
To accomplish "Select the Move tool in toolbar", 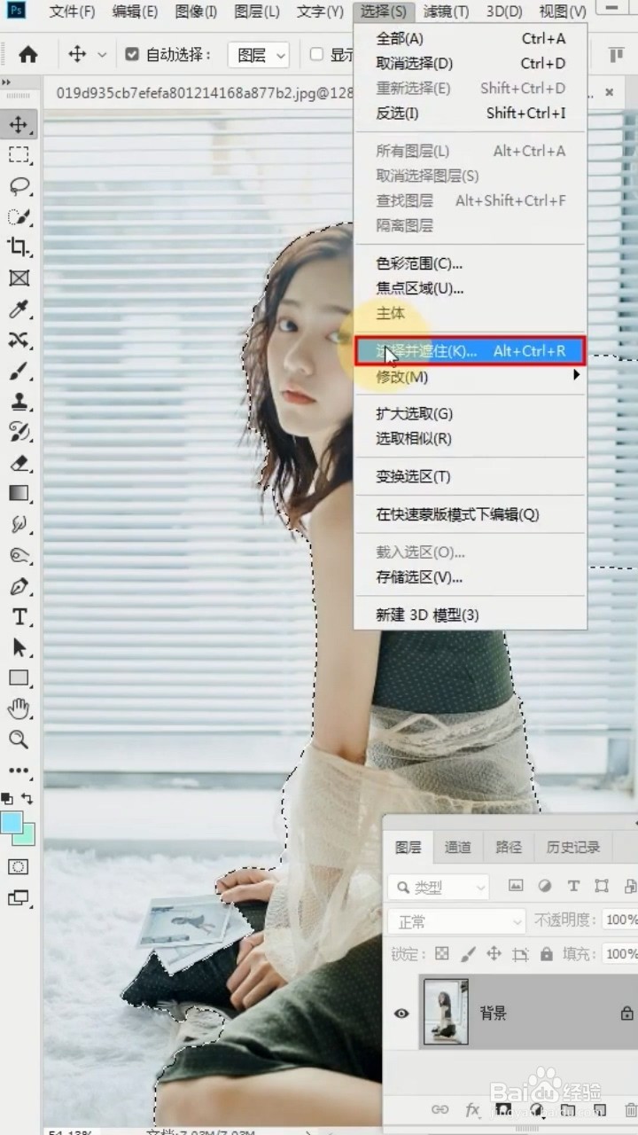I will pos(19,125).
